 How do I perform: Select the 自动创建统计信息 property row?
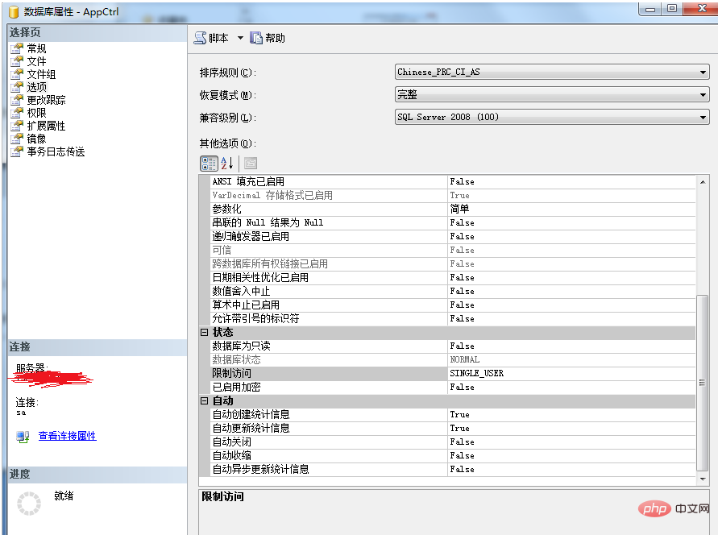tap(453, 415)
